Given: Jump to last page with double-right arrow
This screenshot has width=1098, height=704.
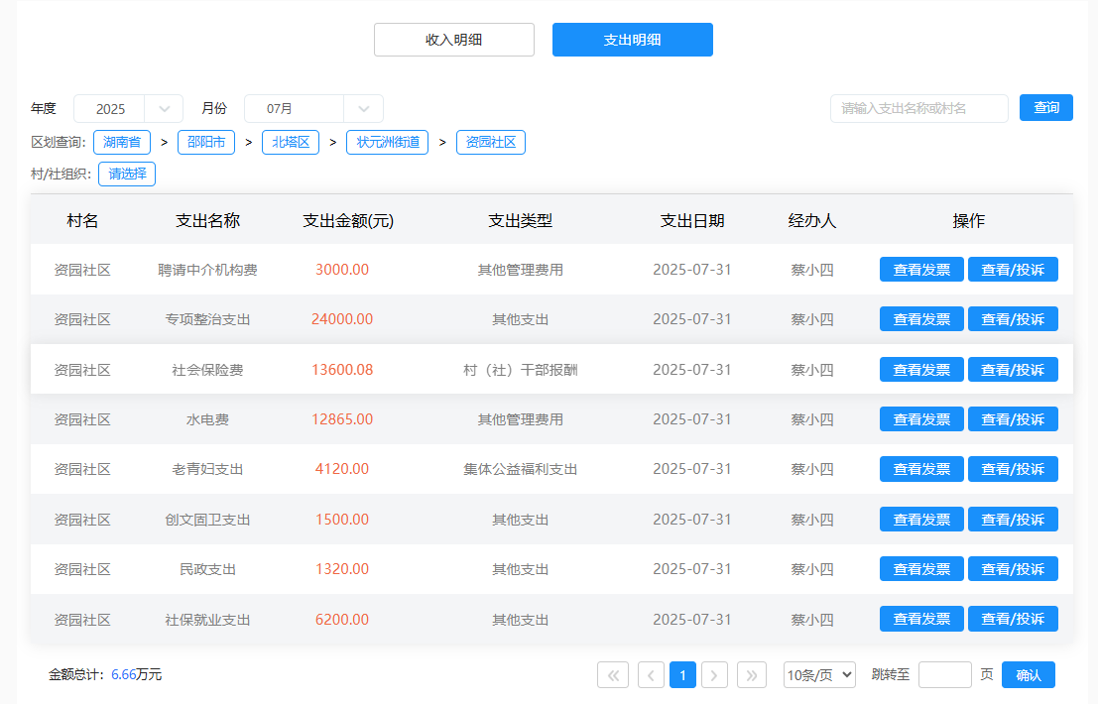Looking at the screenshot, I should (752, 675).
